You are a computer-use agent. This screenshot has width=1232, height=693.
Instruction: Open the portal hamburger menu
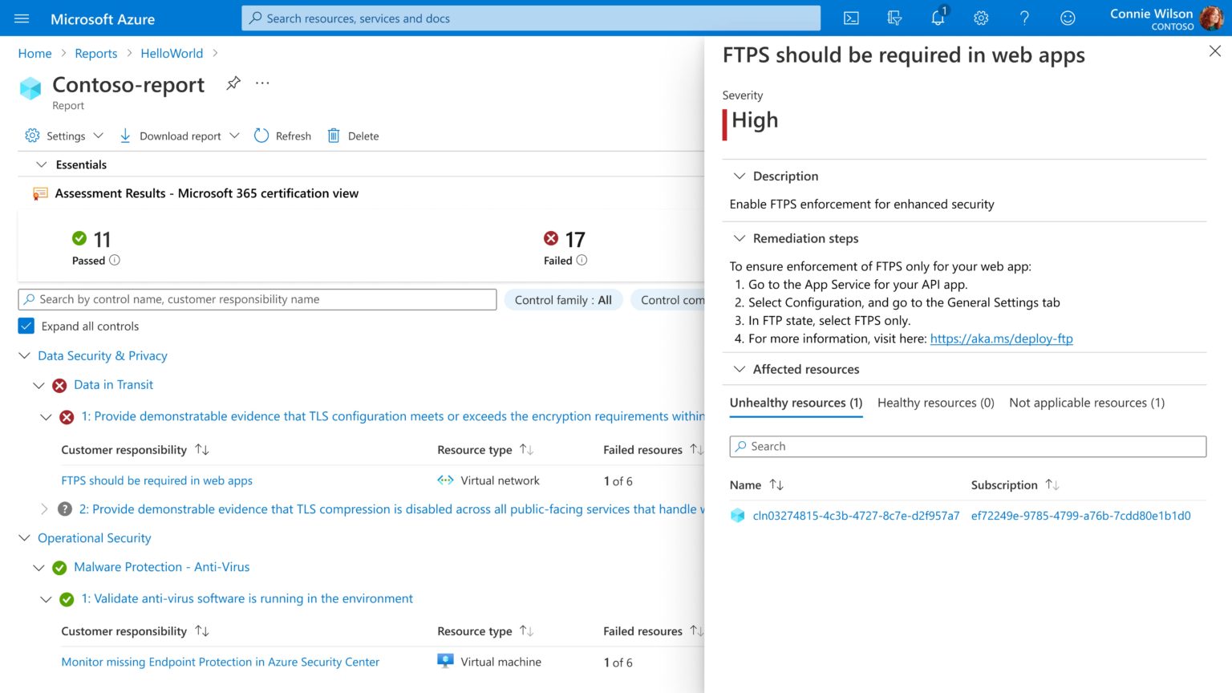21,18
